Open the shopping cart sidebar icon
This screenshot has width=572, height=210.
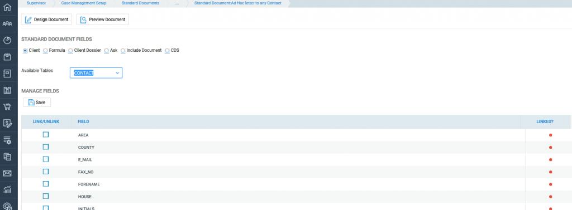pos(7,106)
